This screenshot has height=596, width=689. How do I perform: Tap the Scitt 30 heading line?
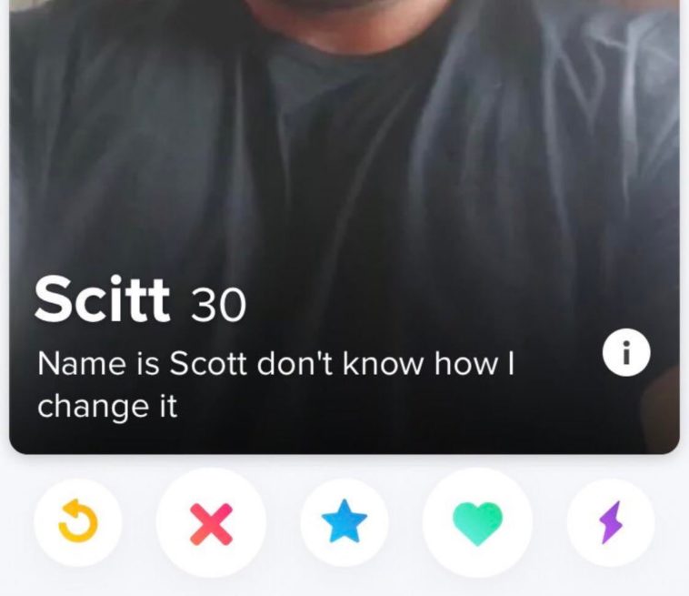(x=140, y=299)
